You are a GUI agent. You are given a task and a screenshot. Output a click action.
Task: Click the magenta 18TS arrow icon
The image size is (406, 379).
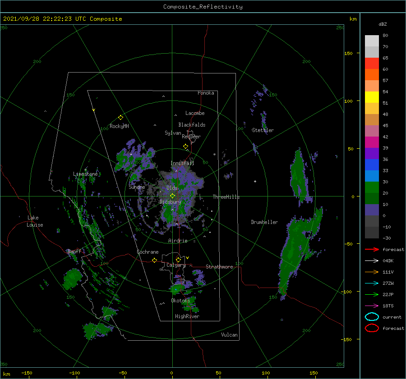pyautogui.click(x=372, y=306)
